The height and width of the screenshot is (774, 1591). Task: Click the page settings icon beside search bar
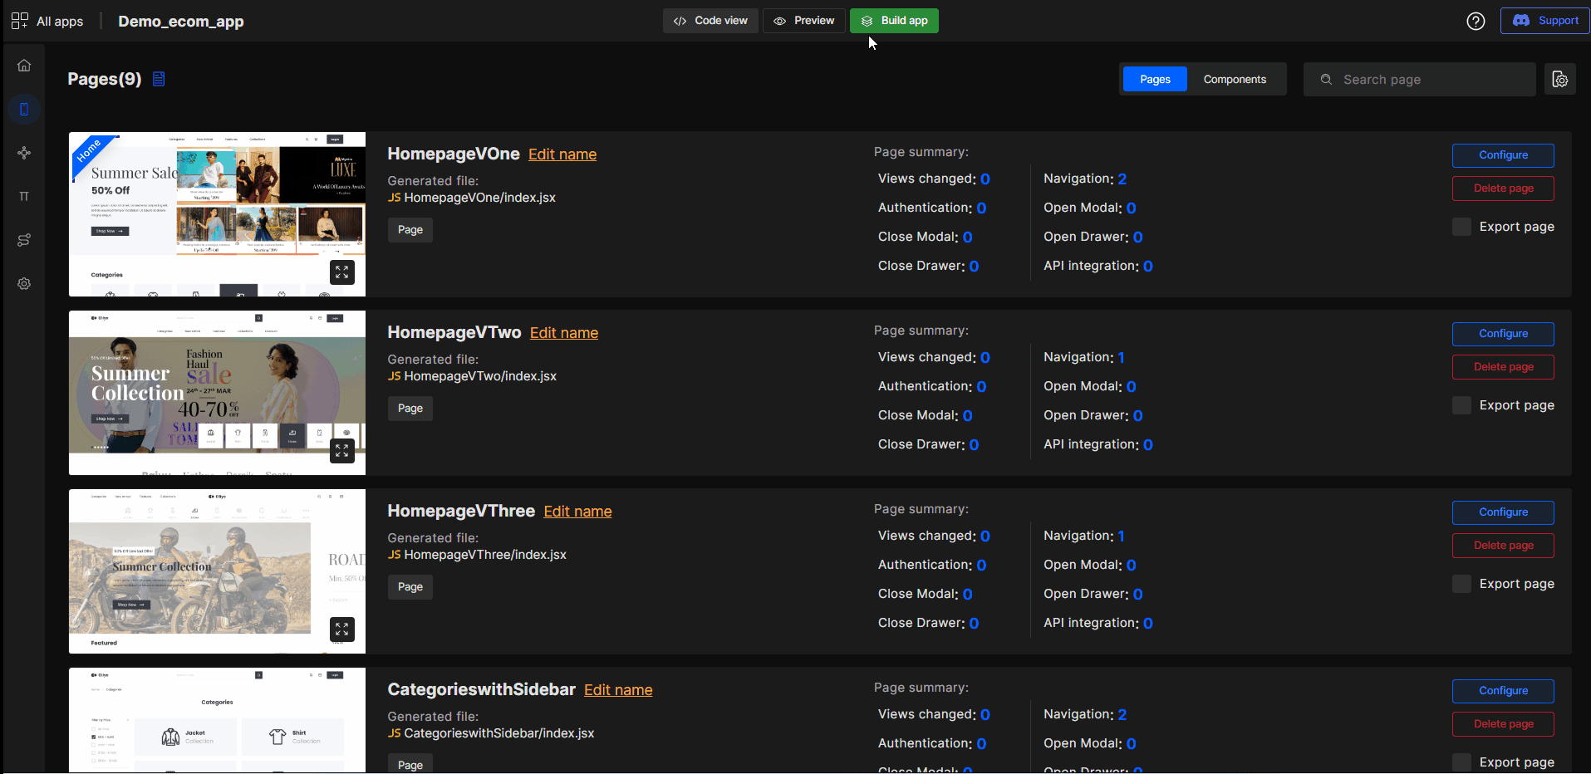coord(1559,79)
